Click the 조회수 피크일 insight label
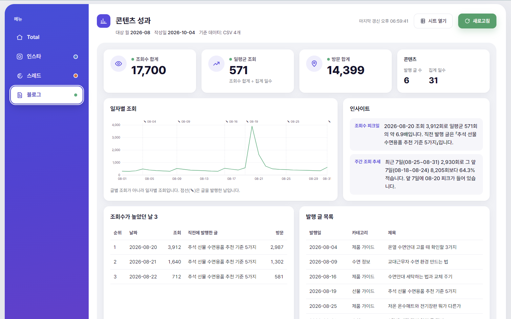This screenshot has width=511, height=319. click(367, 126)
